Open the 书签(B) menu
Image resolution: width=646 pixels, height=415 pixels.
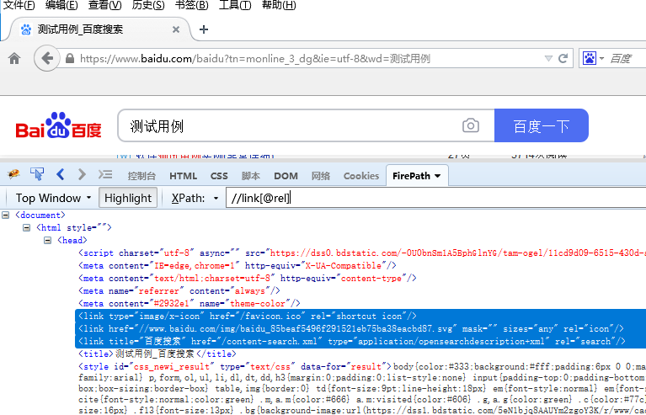[191, 5]
